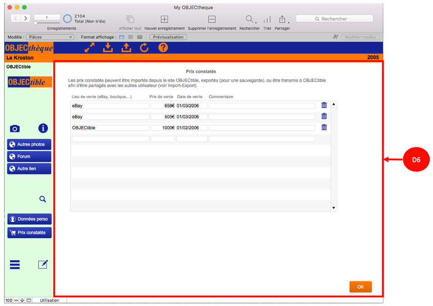Screen dimensions: 433x306
Task: Click the empty price field in new row
Action: coord(163,139)
